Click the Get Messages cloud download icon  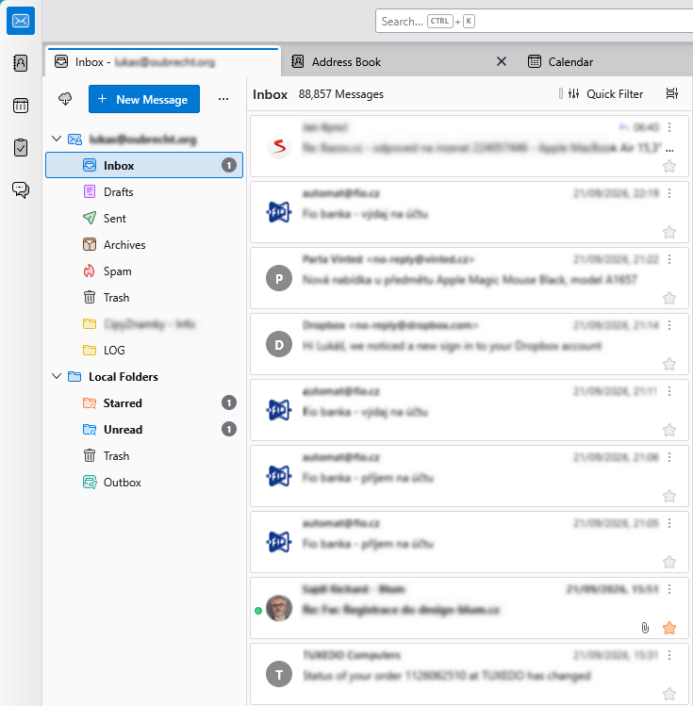[65, 99]
